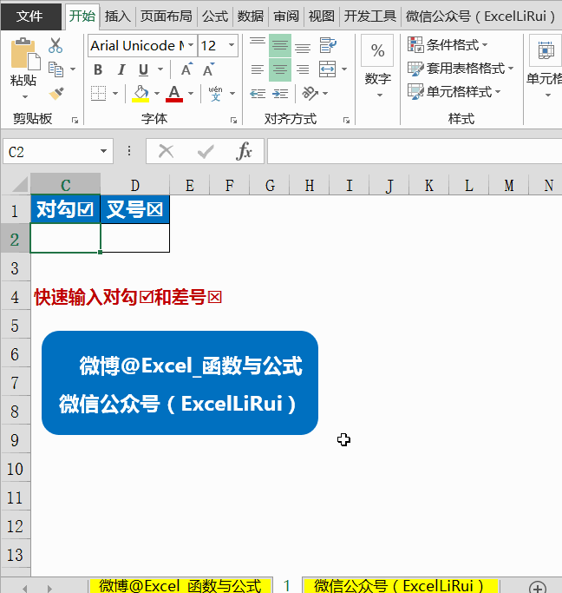Switch to the 公式 tab
Viewport: 562px width, 593px height.
(x=215, y=16)
